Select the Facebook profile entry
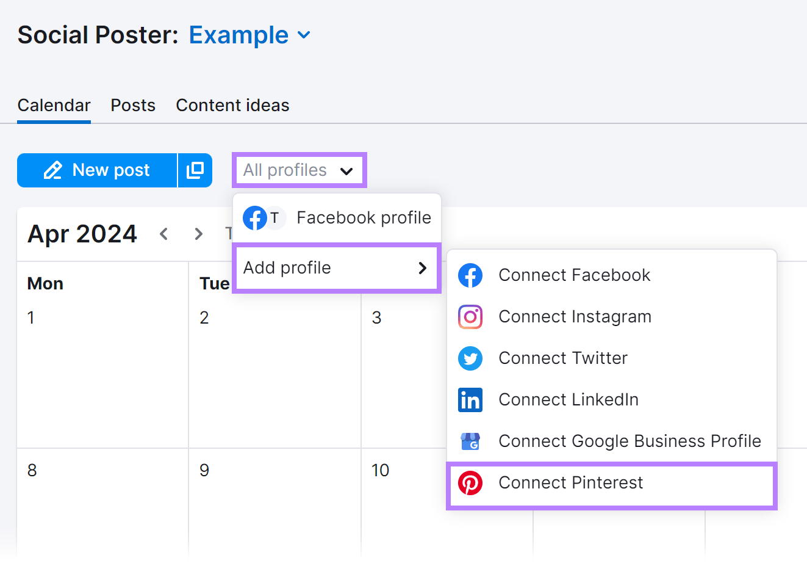 click(364, 218)
